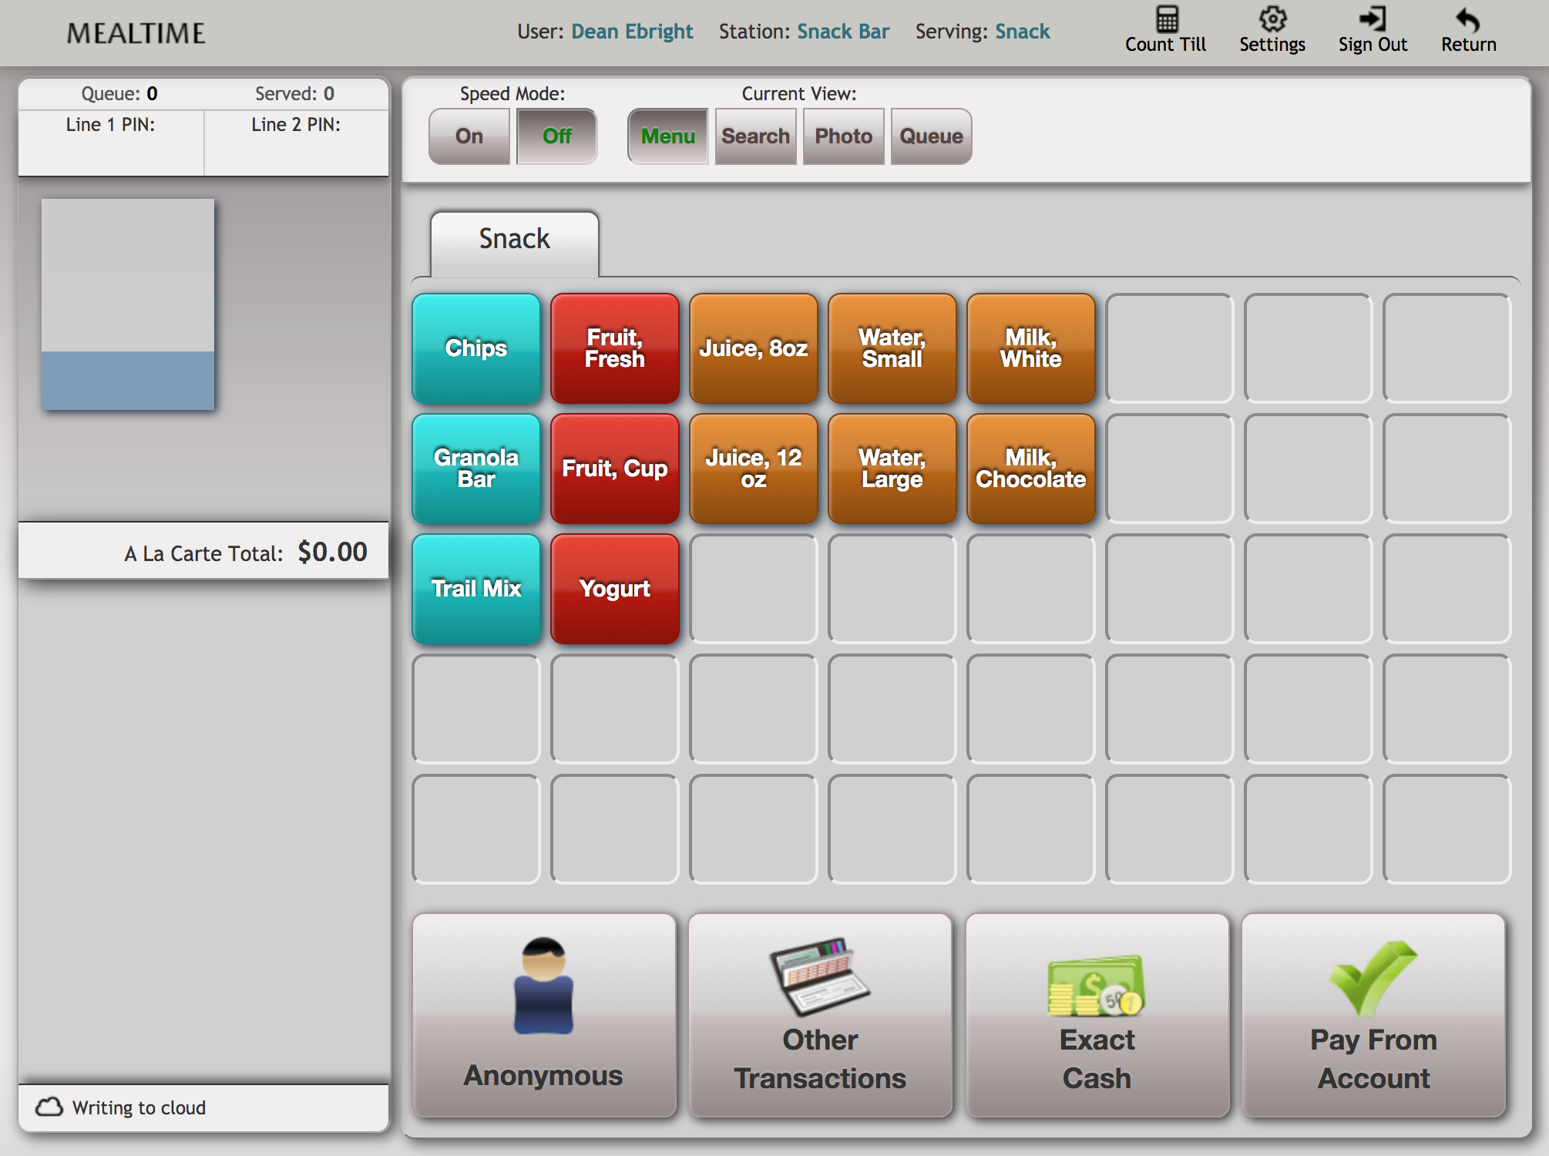Switch Current View to Menu
This screenshot has height=1156, width=1549.
coord(667,136)
